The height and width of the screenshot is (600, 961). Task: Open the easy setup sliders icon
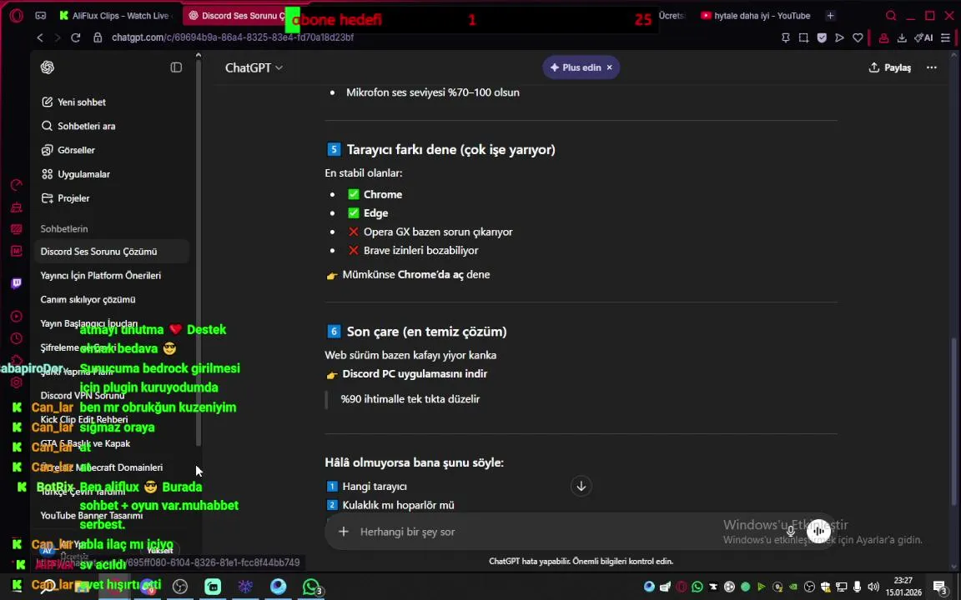click(x=945, y=38)
